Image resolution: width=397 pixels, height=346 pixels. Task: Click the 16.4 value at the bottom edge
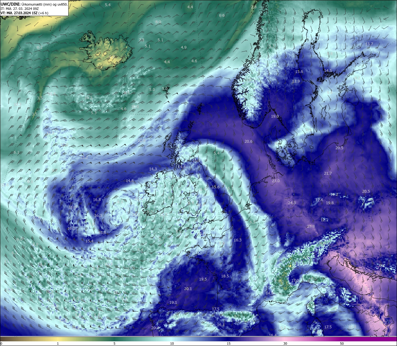coord(273,335)
